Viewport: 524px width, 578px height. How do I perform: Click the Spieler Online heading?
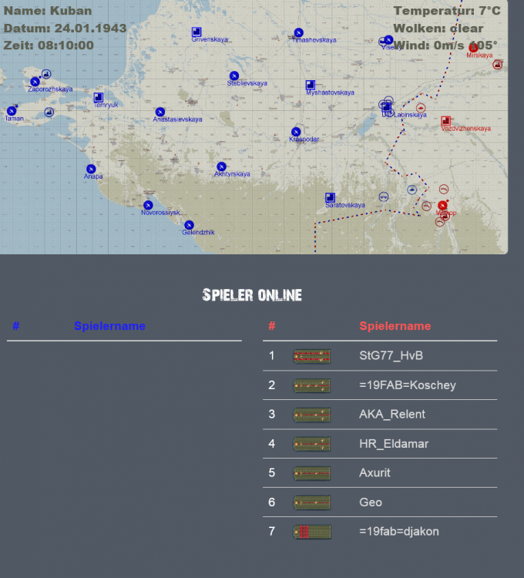[x=252, y=295]
